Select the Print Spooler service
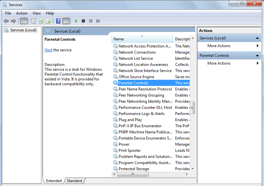The image size is (264, 186). pos(130,150)
